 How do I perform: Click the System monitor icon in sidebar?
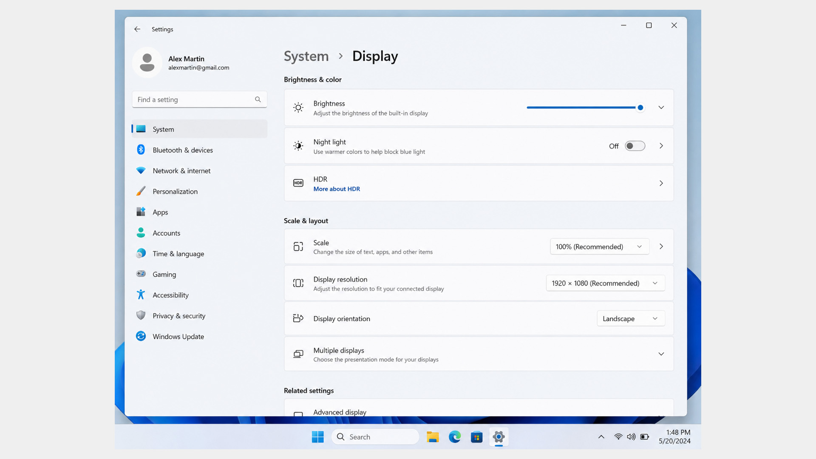[141, 129]
